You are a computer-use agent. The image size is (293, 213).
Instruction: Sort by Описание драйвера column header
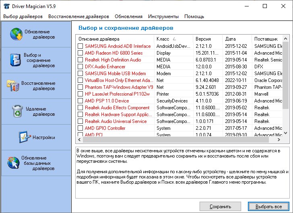[115, 39]
